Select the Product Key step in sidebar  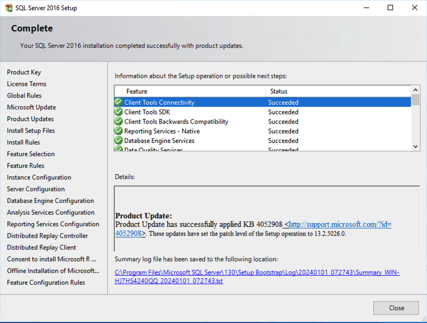24,72
